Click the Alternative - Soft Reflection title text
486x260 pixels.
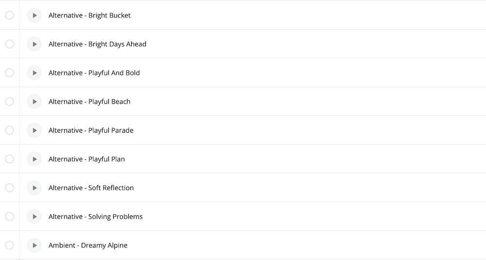pos(91,188)
